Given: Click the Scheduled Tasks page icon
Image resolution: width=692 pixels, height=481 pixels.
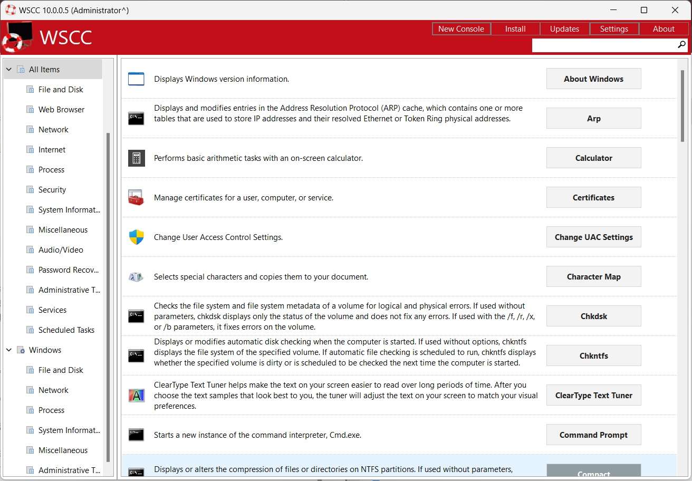Looking at the screenshot, I should (x=30, y=330).
